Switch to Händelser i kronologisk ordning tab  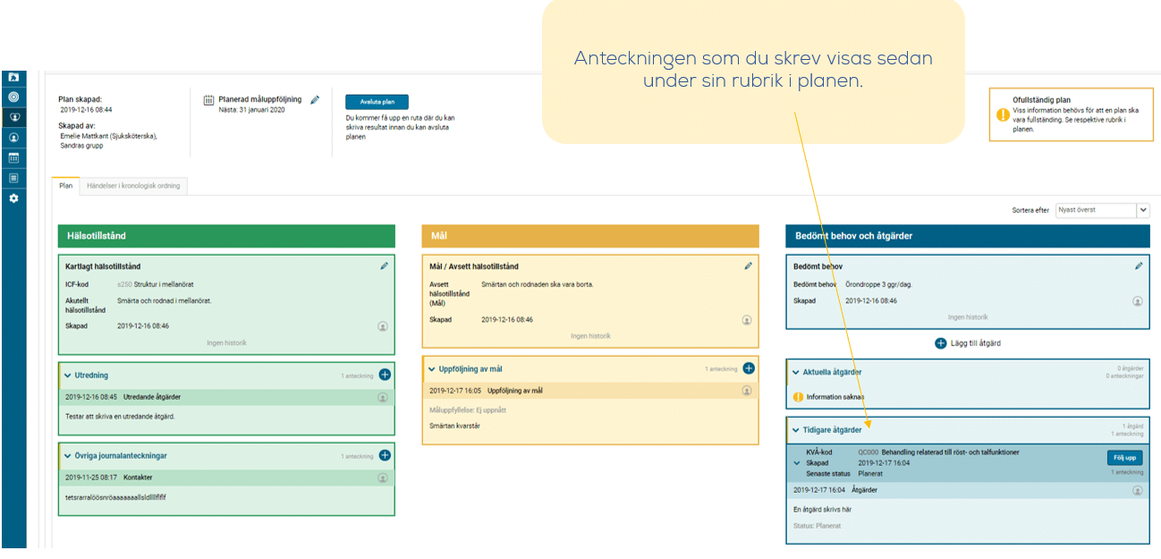[x=133, y=186]
